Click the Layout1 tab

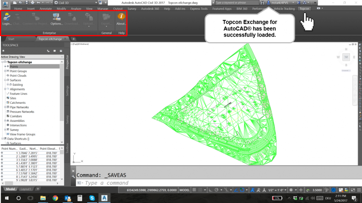click(26, 189)
